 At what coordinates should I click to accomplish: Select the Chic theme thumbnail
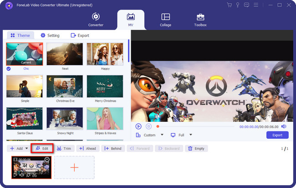(x=25, y=54)
